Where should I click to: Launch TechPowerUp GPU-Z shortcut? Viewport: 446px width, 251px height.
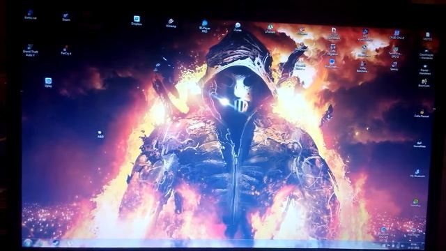[395, 52]
